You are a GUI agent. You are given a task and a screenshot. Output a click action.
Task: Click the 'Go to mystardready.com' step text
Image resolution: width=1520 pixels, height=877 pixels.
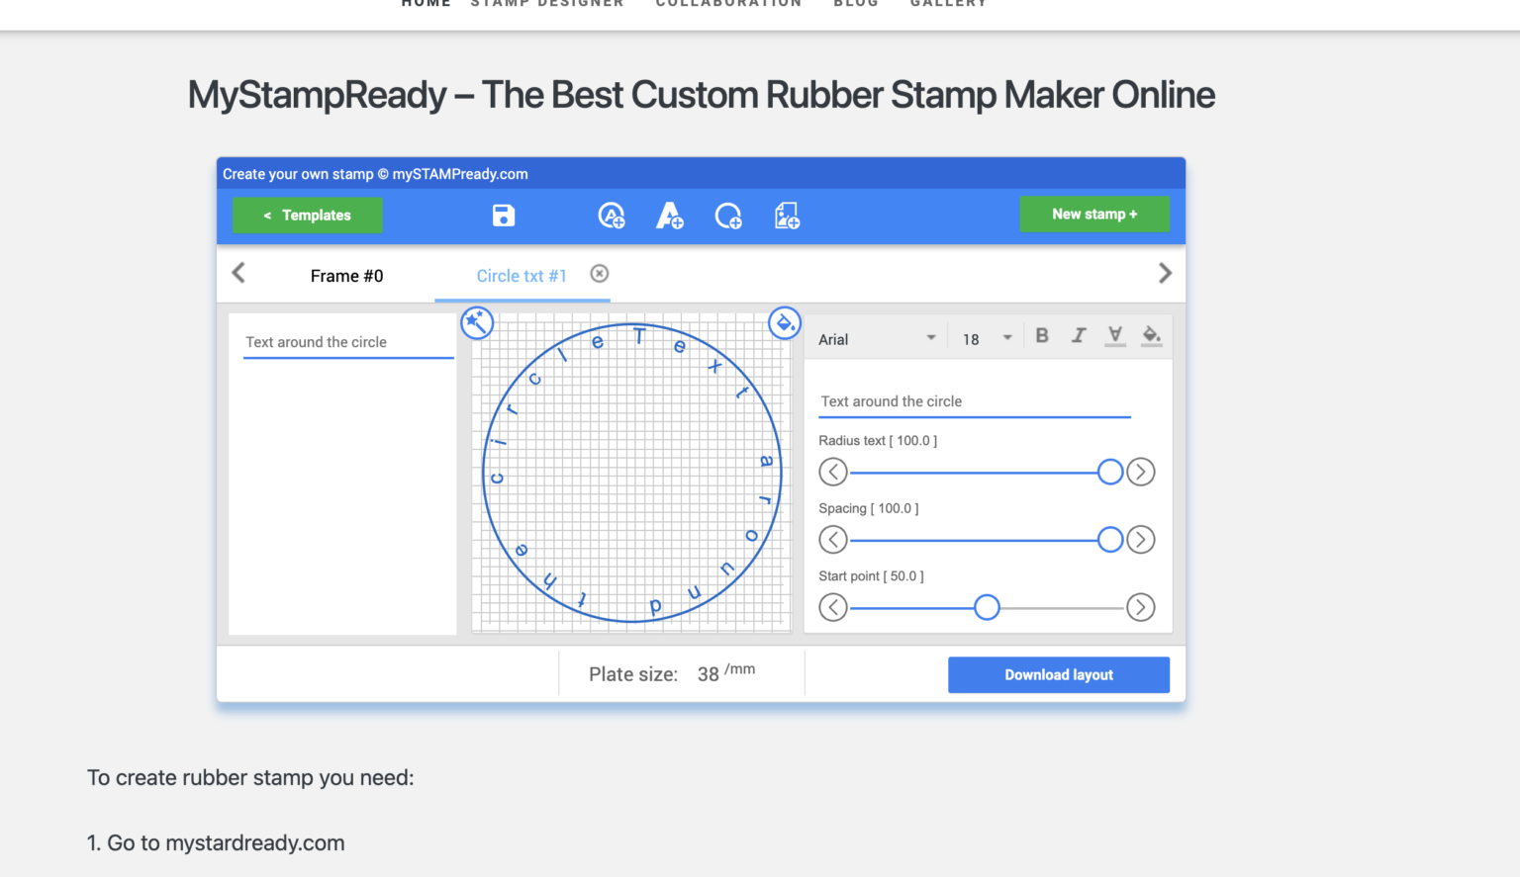[216, 843]
